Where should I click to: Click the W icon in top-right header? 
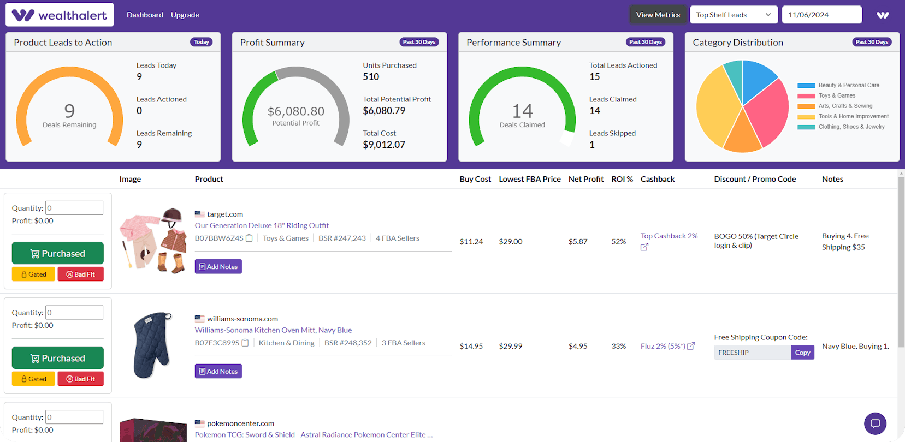(883, 15)
